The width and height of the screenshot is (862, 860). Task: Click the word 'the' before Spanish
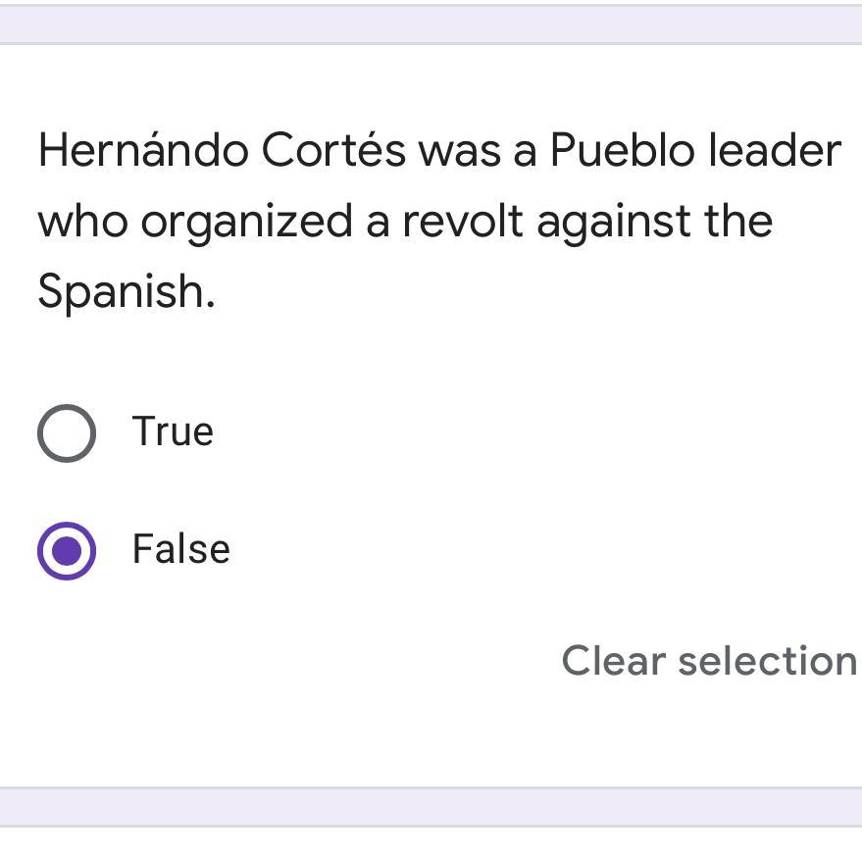pos(737,222)
